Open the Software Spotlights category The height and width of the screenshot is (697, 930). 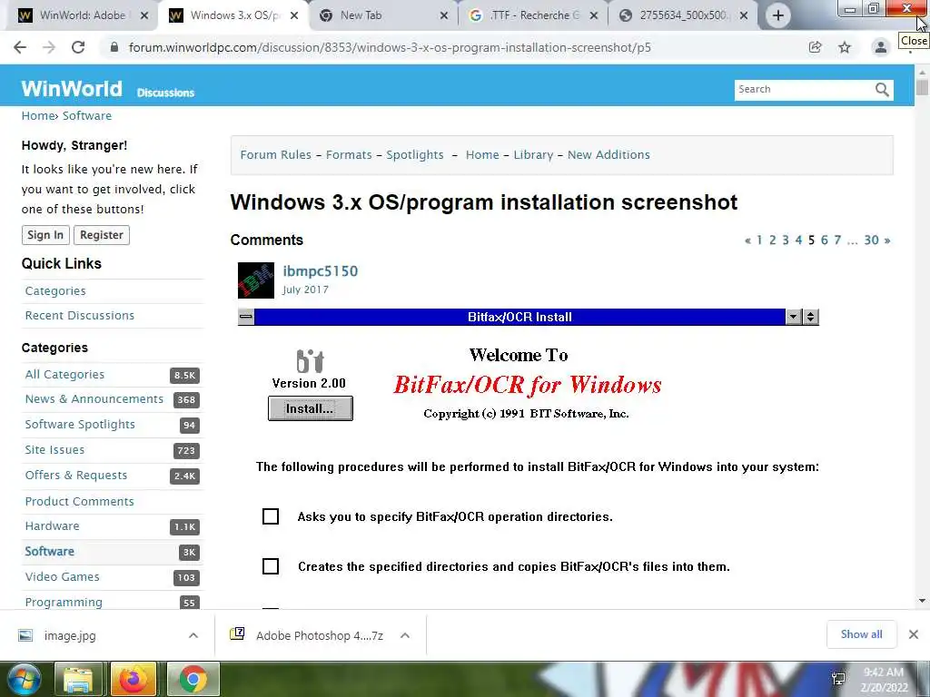[80, 425]
